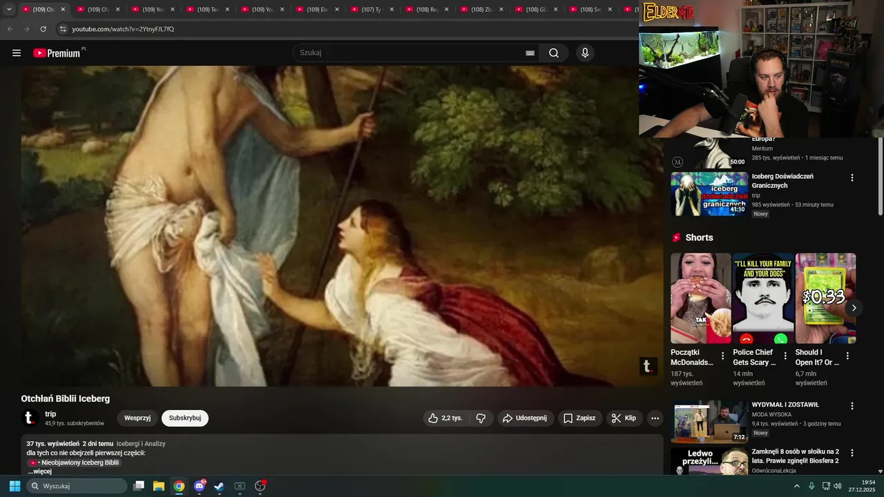Expand description with ...więcej

(x=39, y=471)
